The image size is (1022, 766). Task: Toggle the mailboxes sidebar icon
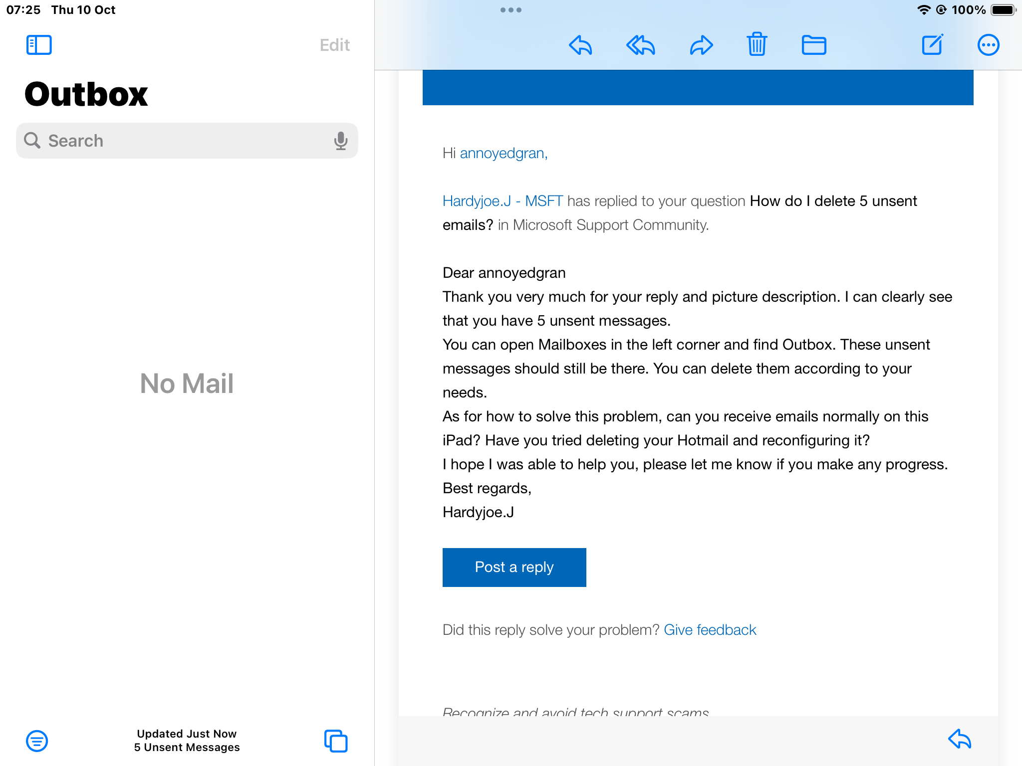[x=39, y=45]
